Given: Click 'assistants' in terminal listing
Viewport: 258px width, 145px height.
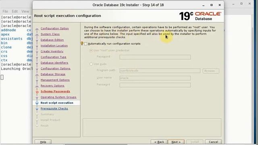Looking at the screenshot, I should [x=12, y=39].
